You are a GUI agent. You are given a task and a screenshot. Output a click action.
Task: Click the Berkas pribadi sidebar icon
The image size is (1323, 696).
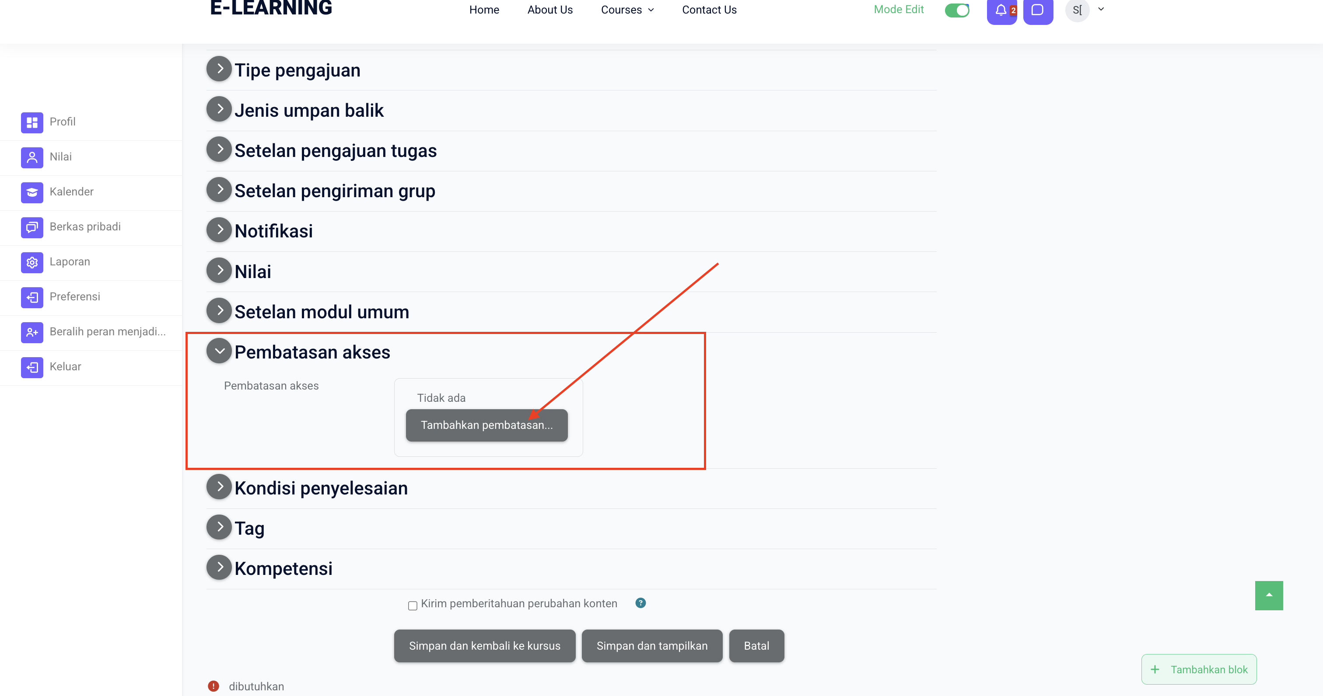(32, 227)
